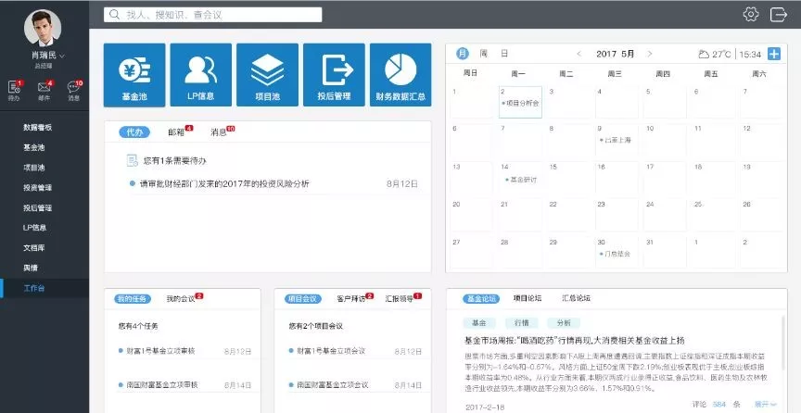Switch calendar to 月 view

(463, 53)
